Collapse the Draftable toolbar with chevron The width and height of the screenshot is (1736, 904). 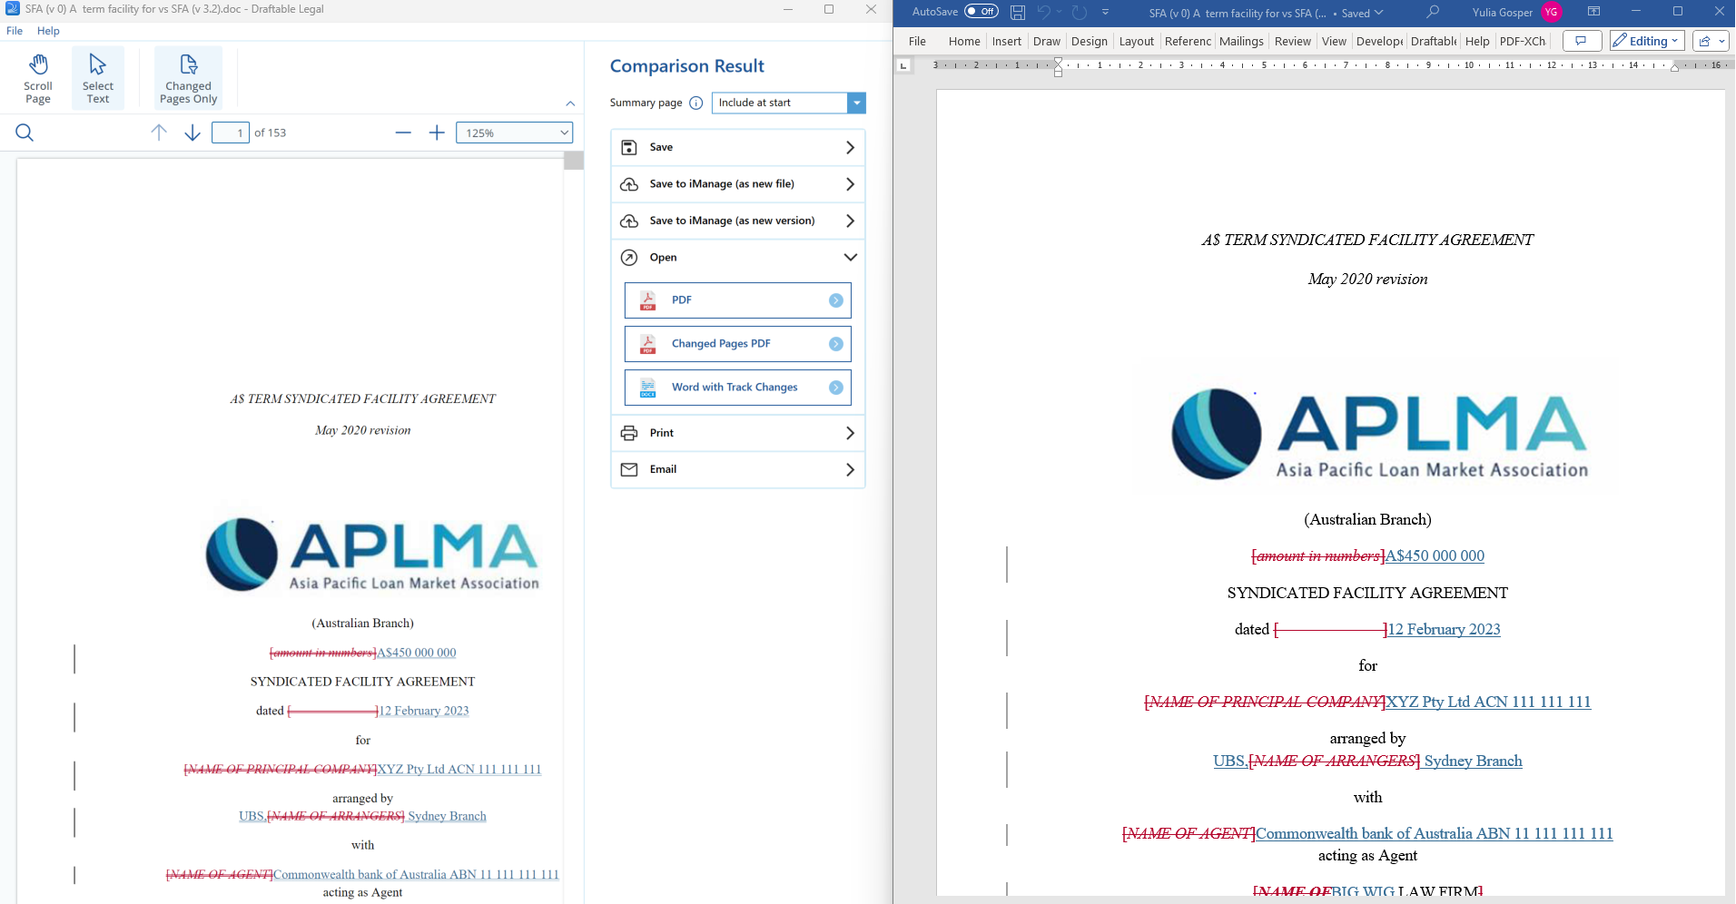[x=570, y=103]
